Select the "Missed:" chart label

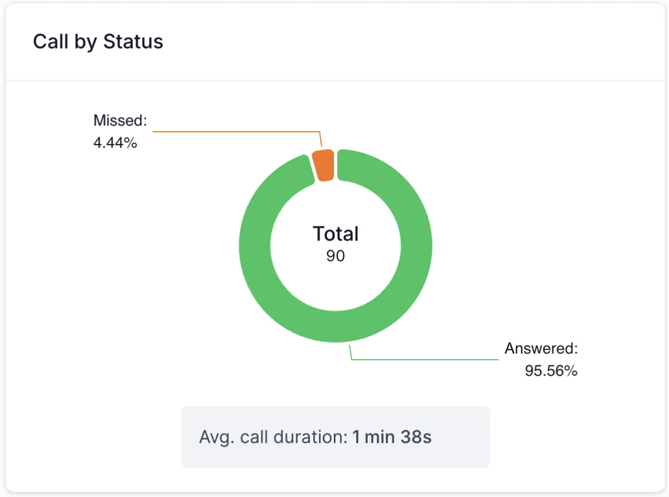[120, 120]
